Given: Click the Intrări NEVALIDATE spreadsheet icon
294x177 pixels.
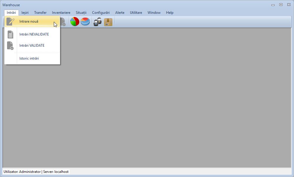Looking at the screenshot, I should click(11, 34).
